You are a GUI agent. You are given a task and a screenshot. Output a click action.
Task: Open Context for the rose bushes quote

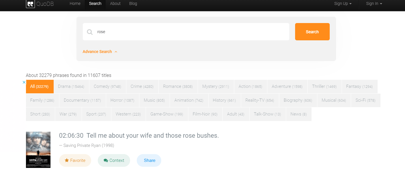(x=114, y=160)
